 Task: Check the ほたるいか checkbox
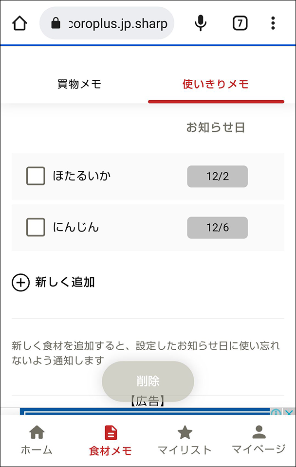[35, 177]
